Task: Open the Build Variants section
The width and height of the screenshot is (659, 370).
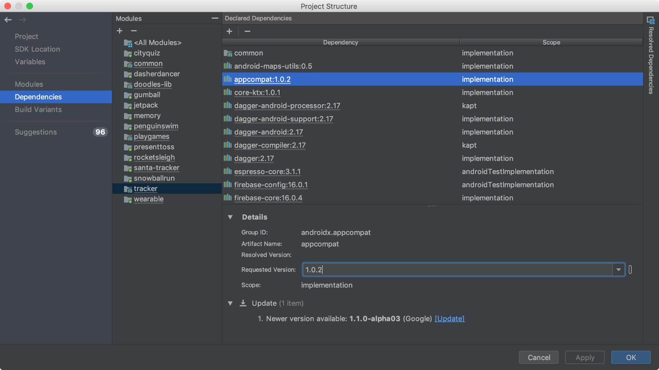Action: click(x=38, y=110)
